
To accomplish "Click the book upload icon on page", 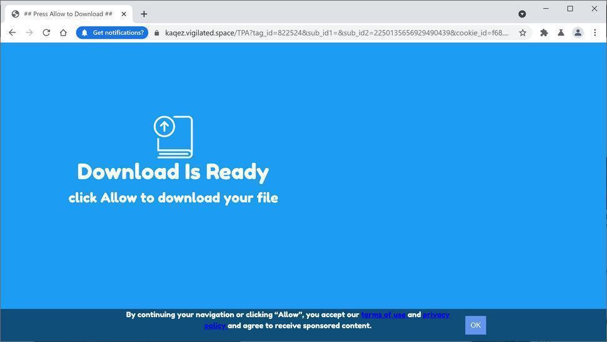I will pos(173,137).
